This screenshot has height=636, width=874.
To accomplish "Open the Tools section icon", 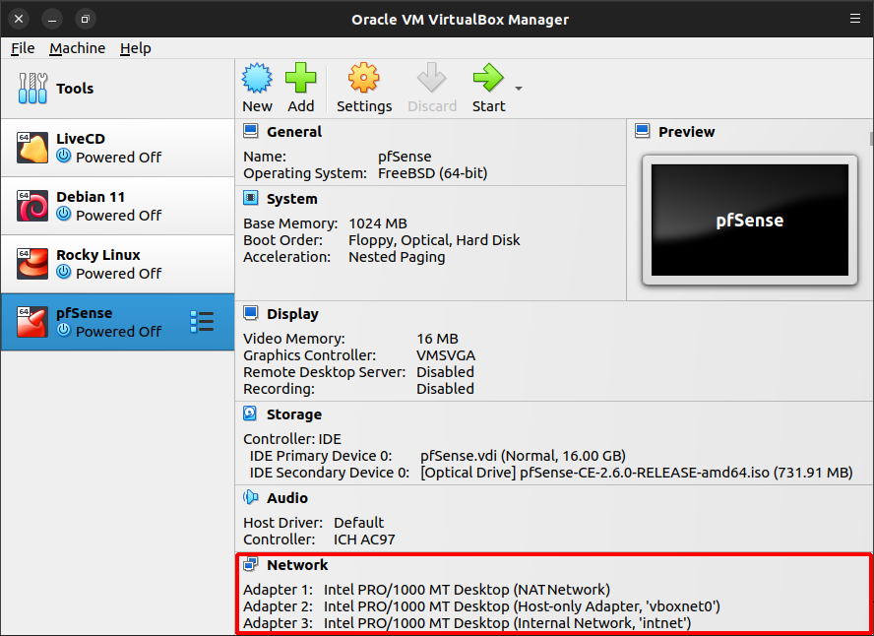I will coord(32,88).
